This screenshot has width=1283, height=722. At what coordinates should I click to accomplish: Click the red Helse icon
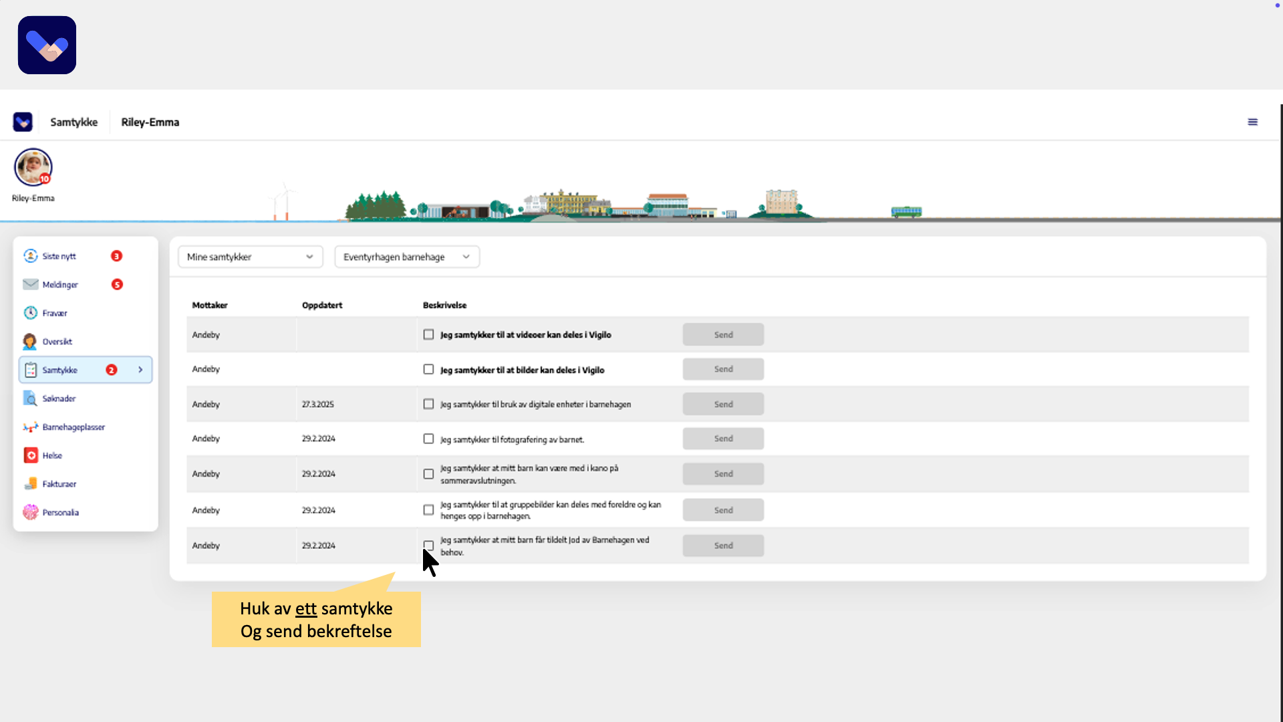coord(31,455)
